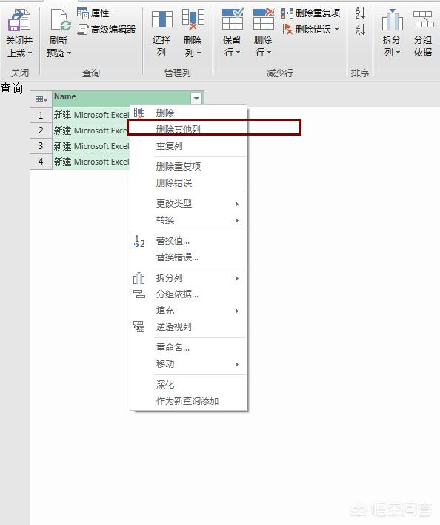The image size is (440, 525).
Task: Choose 删除 in the context menu
Action: click(189, 113)
